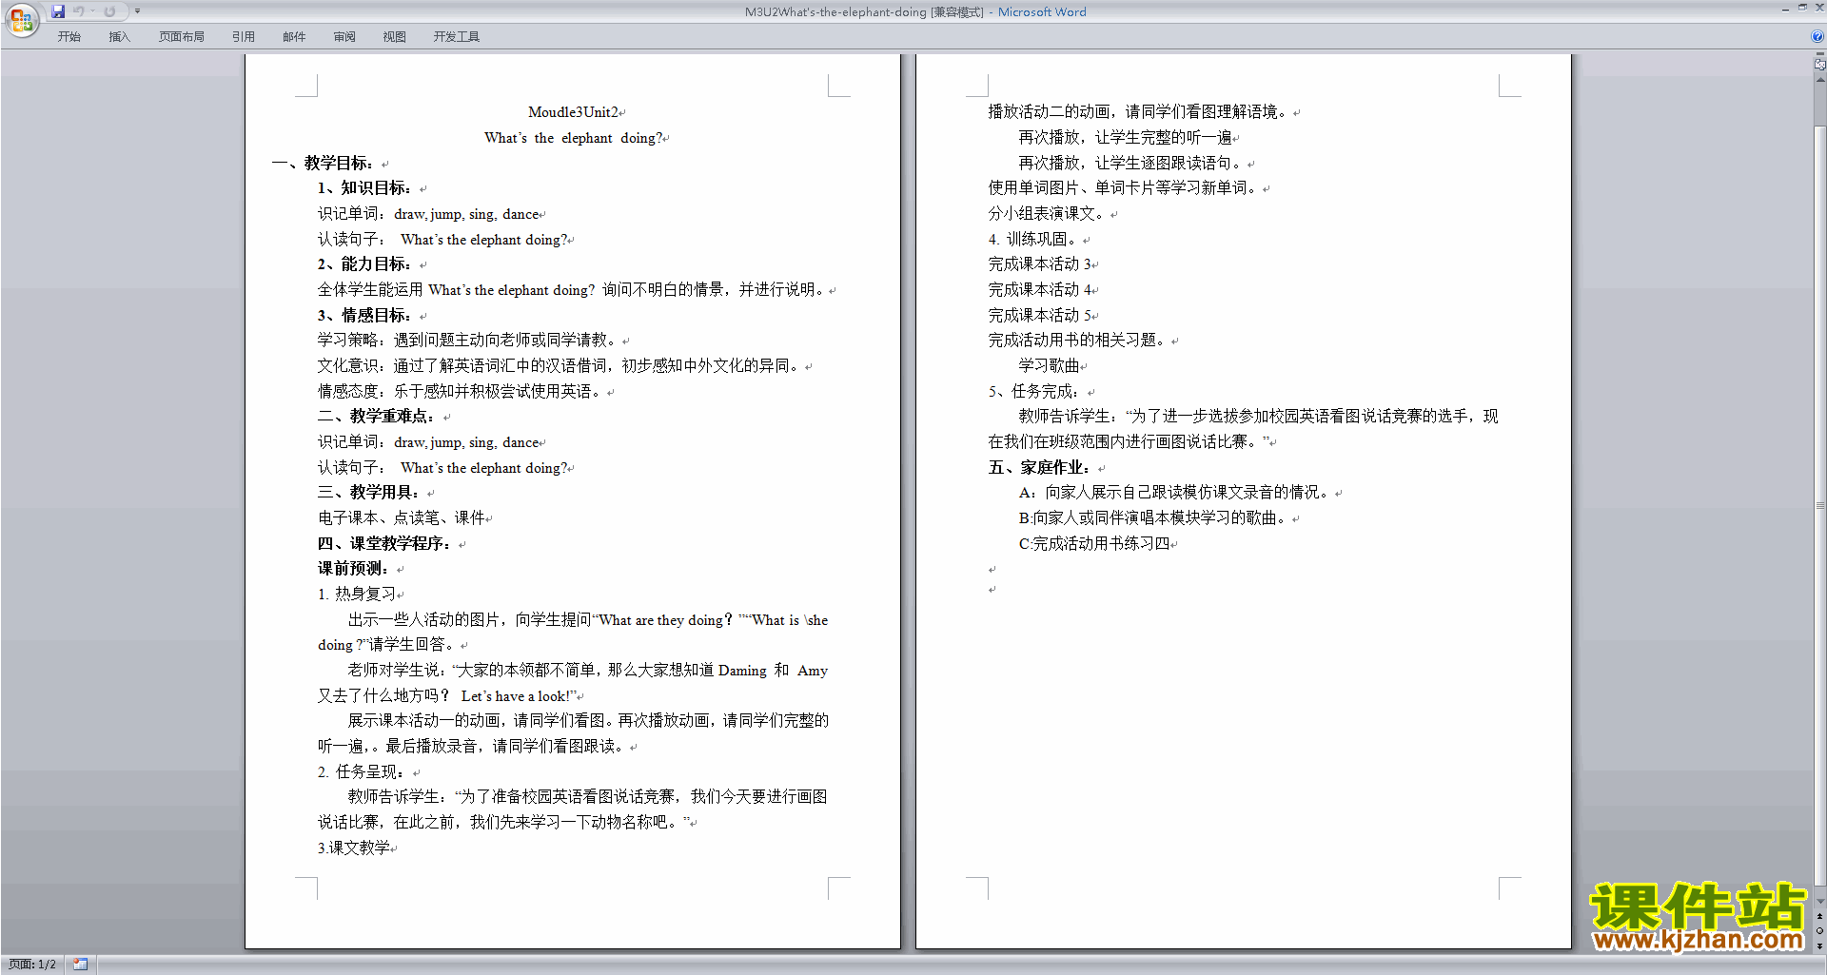Toggle the ruler display button
This screenshot has height=975, width=1827.
[x=1820, y=64]
